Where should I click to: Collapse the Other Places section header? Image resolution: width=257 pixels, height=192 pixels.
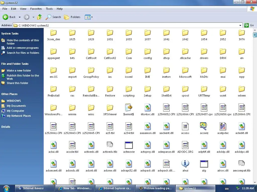pos(9,94)
